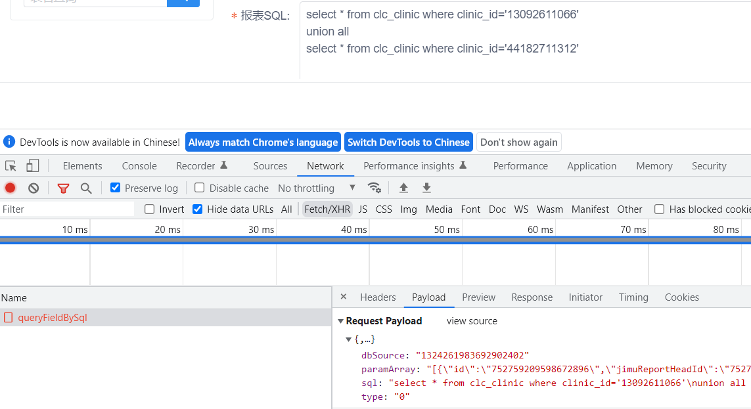Search within network requests
Viewport: 751px width, 409px height.
click(x=86, y=188)
